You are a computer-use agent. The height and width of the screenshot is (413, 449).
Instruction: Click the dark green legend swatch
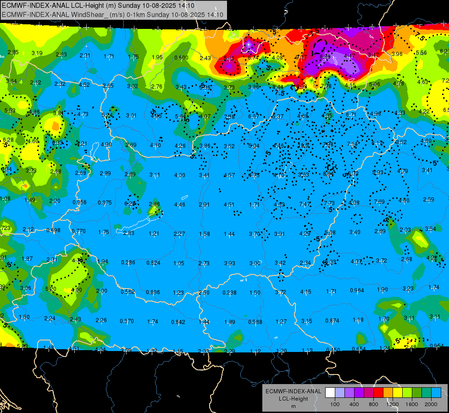coord(417,393)
